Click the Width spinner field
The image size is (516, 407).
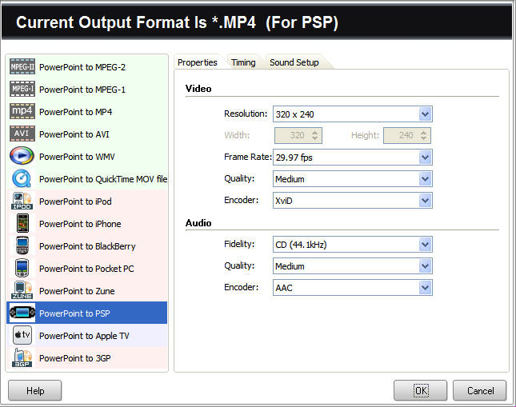[x=298, y=136]
